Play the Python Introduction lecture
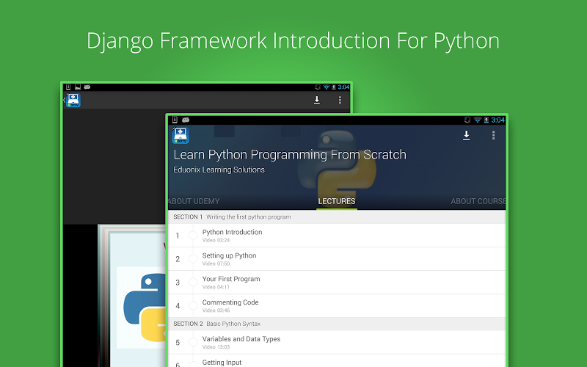Image resolution: width=587 pixels, height=367 pixels. point(232,235)
